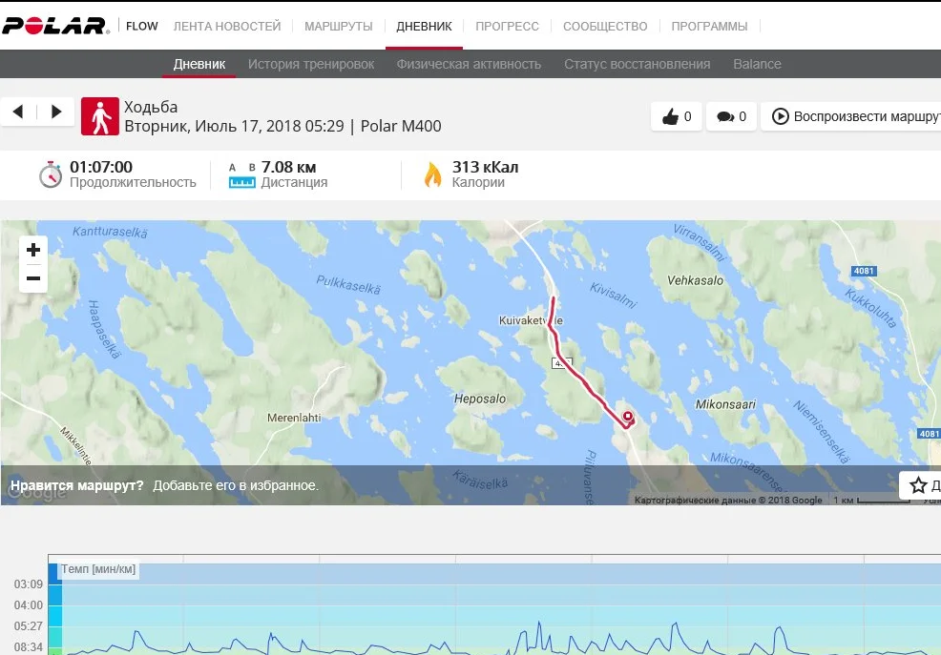The height and width of the screenshot is (655, 941).
Task: Switch to Физическая активность tab
Action: (469, 64)
